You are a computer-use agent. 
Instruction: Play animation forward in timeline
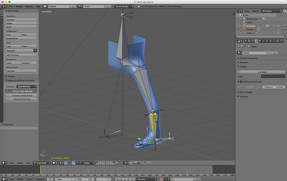[x=127, y=179]
